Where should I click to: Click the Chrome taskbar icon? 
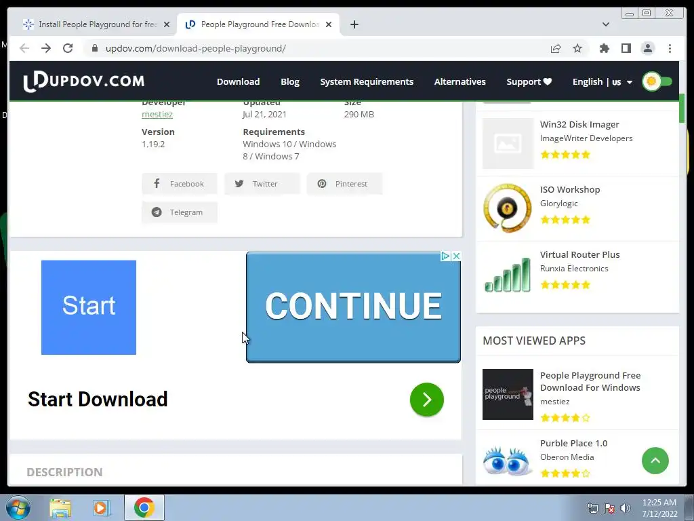[x=144, y=507]
